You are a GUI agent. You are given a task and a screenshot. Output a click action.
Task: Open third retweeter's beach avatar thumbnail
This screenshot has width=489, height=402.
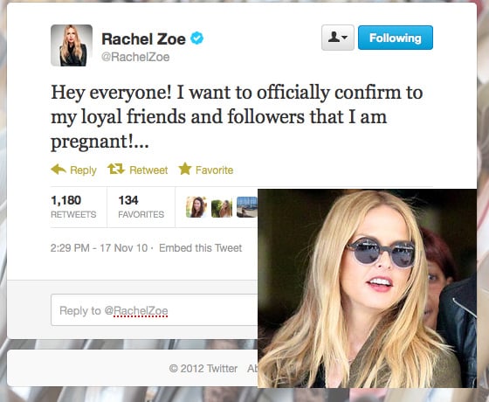(247, 207)
